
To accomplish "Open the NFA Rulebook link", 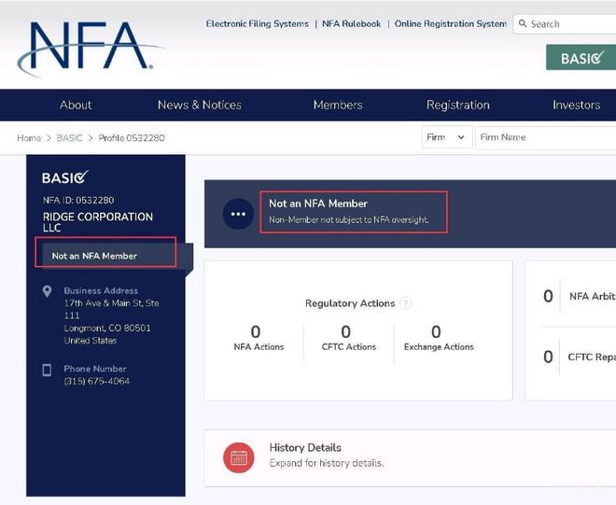I will click(352, 24).
